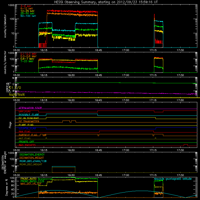Click the 0.8-7 MeV legend label
This screenshot has width=200, height=200.
pos(27,59)
